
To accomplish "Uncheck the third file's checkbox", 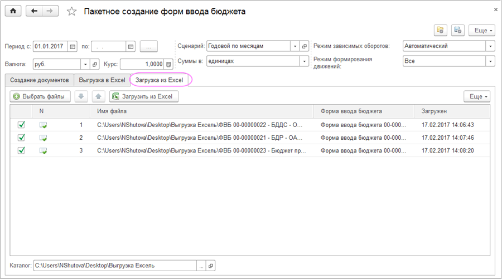I will tap(21, 150).
